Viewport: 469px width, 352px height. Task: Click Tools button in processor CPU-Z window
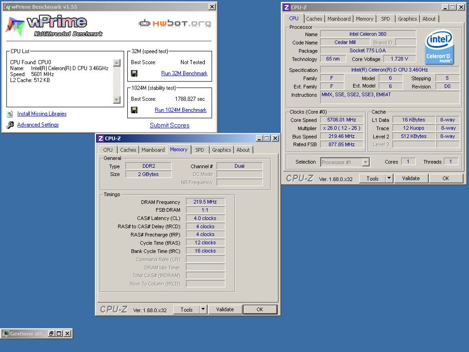click(x=372, y=178)
